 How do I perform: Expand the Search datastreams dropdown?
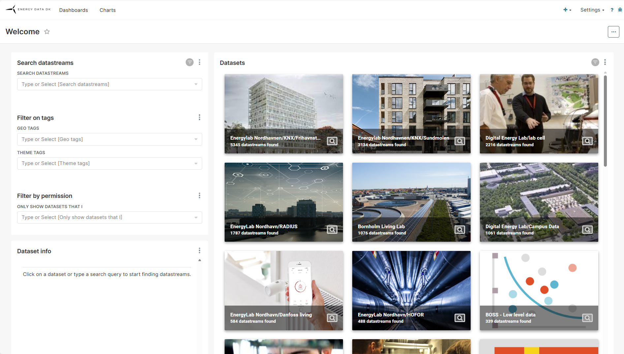point(196,84)
